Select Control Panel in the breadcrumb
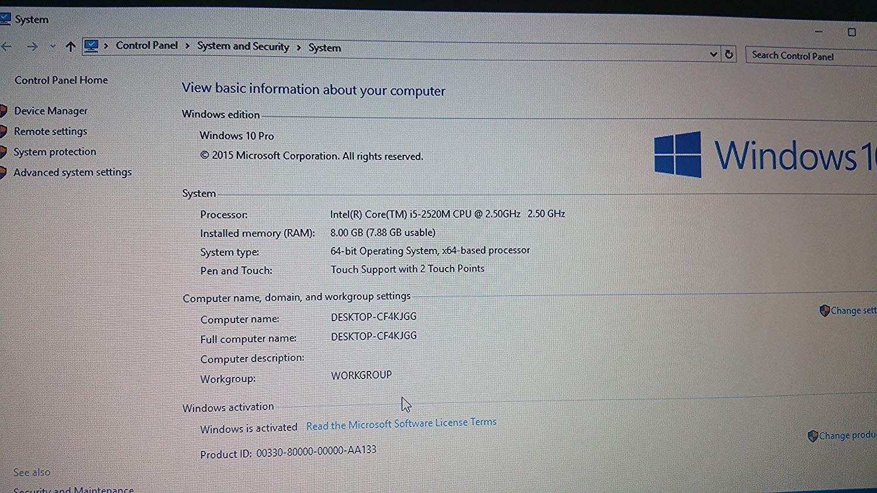 pyautogui.click(x=147, y=46)
